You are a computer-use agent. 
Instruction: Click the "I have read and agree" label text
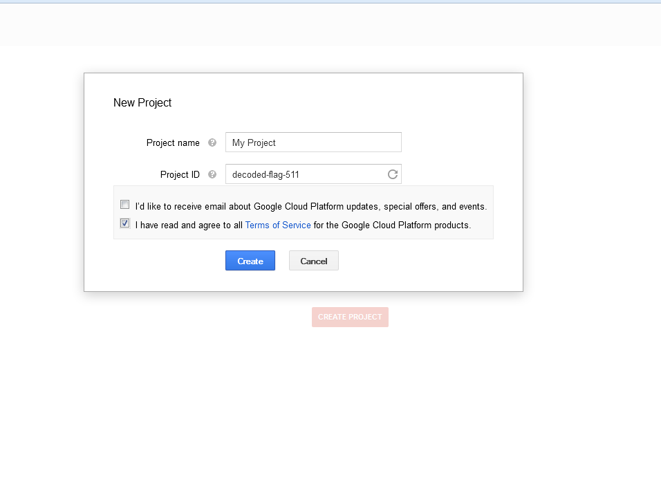189,225
